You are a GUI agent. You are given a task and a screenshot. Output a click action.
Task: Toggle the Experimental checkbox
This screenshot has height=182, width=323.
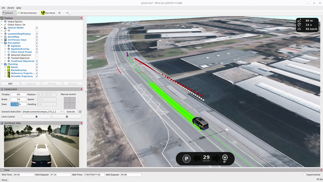304,175
